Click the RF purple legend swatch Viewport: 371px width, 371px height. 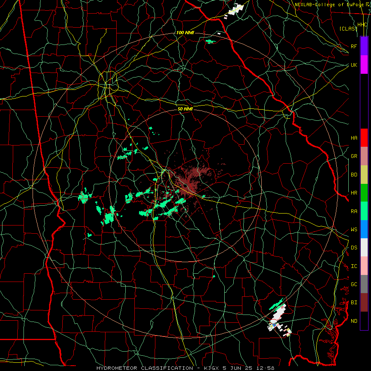[364, 46]
